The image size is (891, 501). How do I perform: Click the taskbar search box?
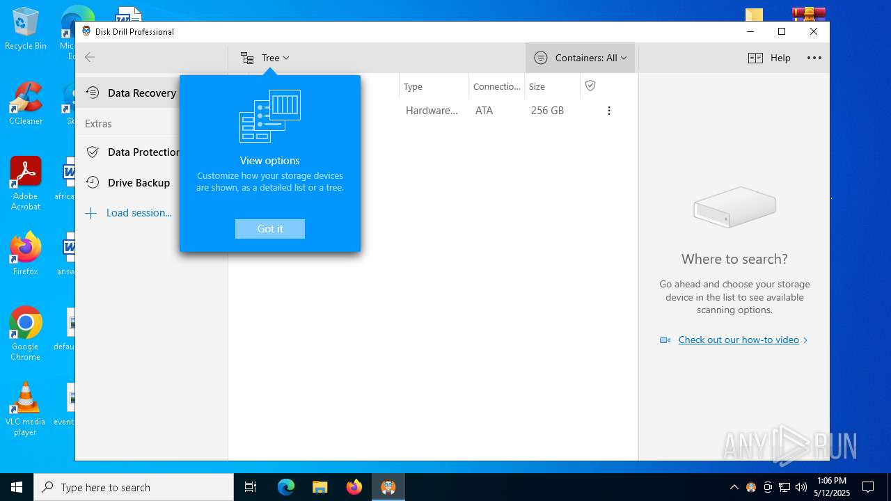[x=134, y=487]
